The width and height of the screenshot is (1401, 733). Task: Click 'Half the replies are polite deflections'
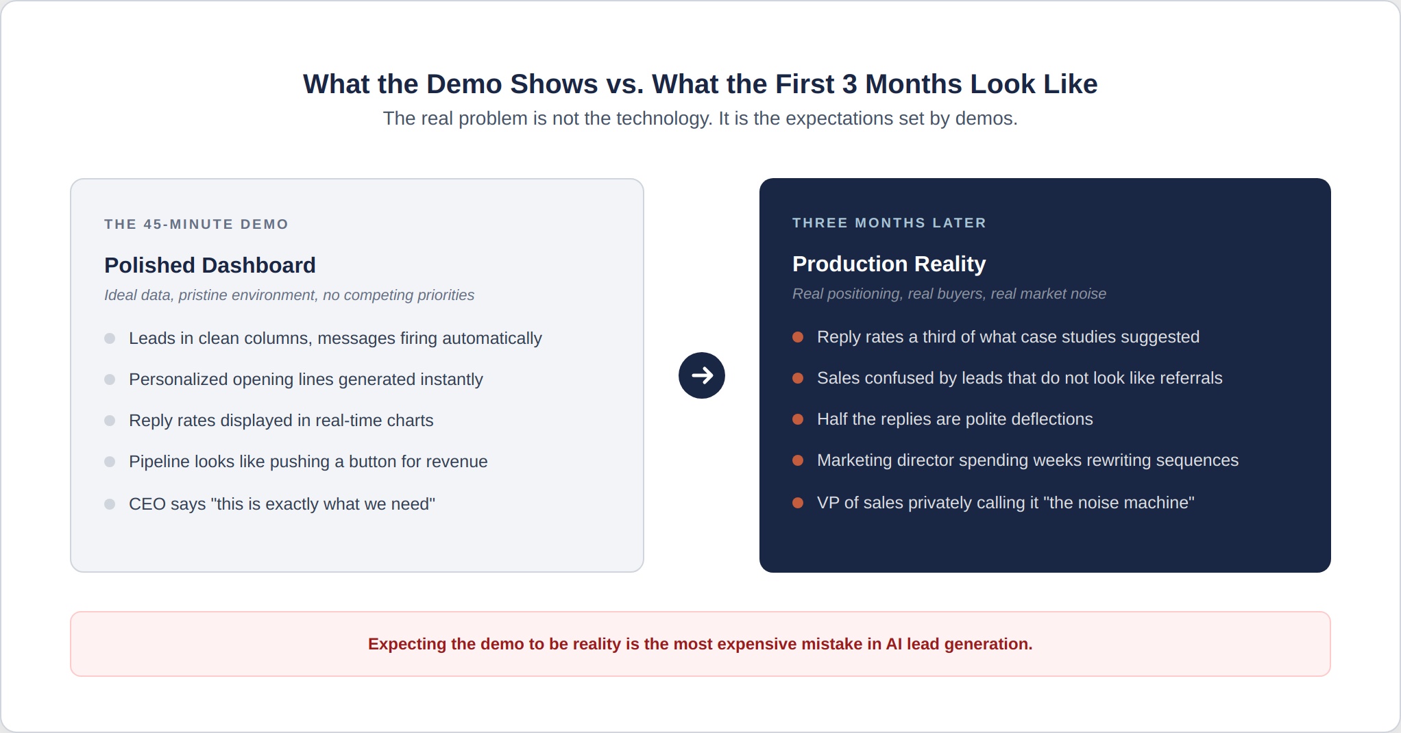[x=955, y=419]
